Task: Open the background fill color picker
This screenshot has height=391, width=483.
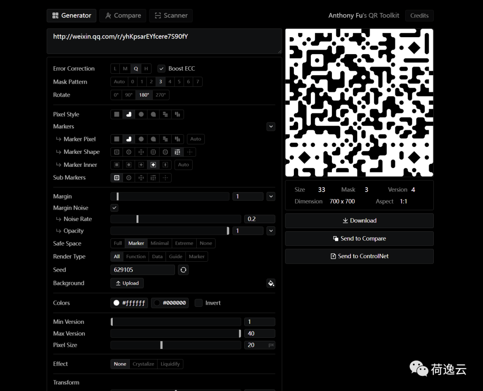Action: click(x=271, y=283)
